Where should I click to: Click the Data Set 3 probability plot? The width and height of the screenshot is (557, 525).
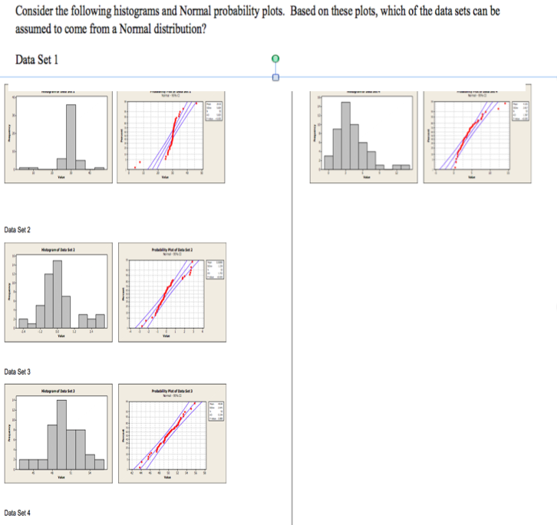coord(173,434)
